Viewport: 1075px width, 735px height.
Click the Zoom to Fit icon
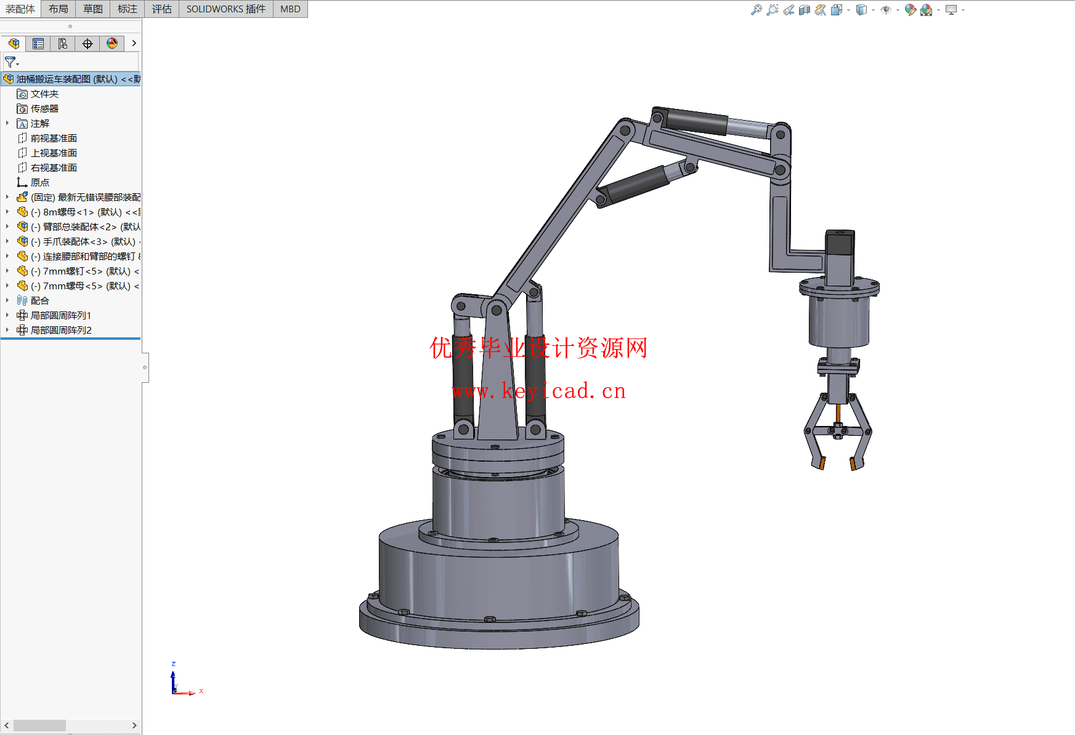(x=756, y=10)
